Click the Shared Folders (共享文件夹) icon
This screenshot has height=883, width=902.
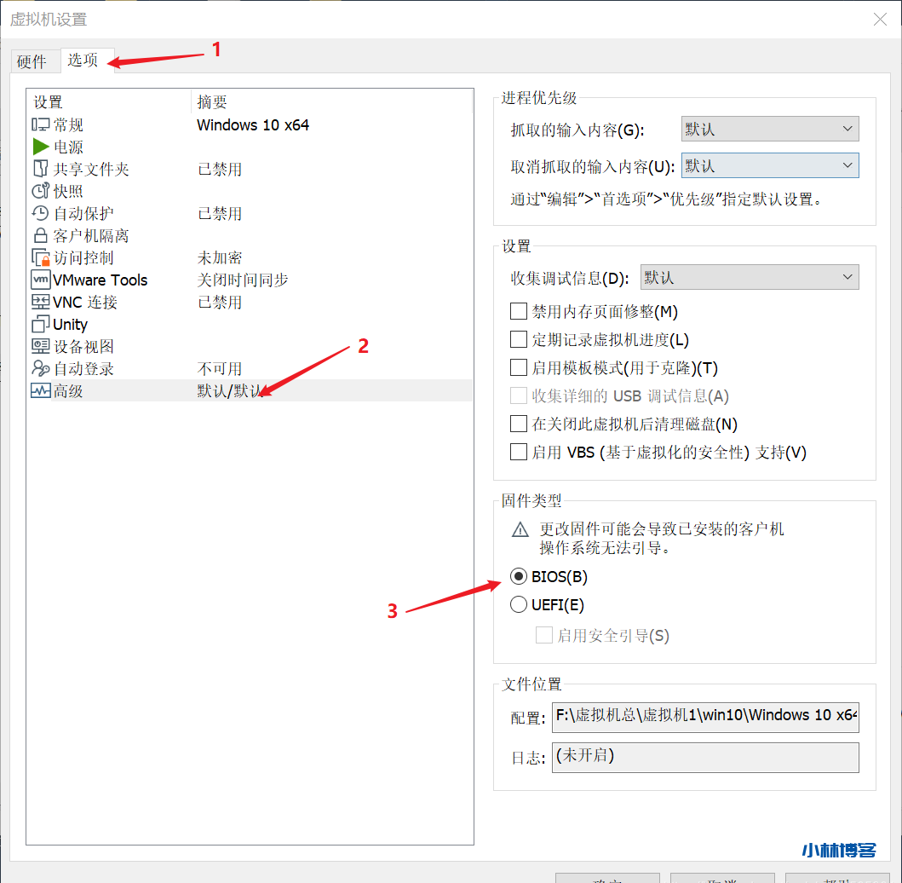(40, 169)
